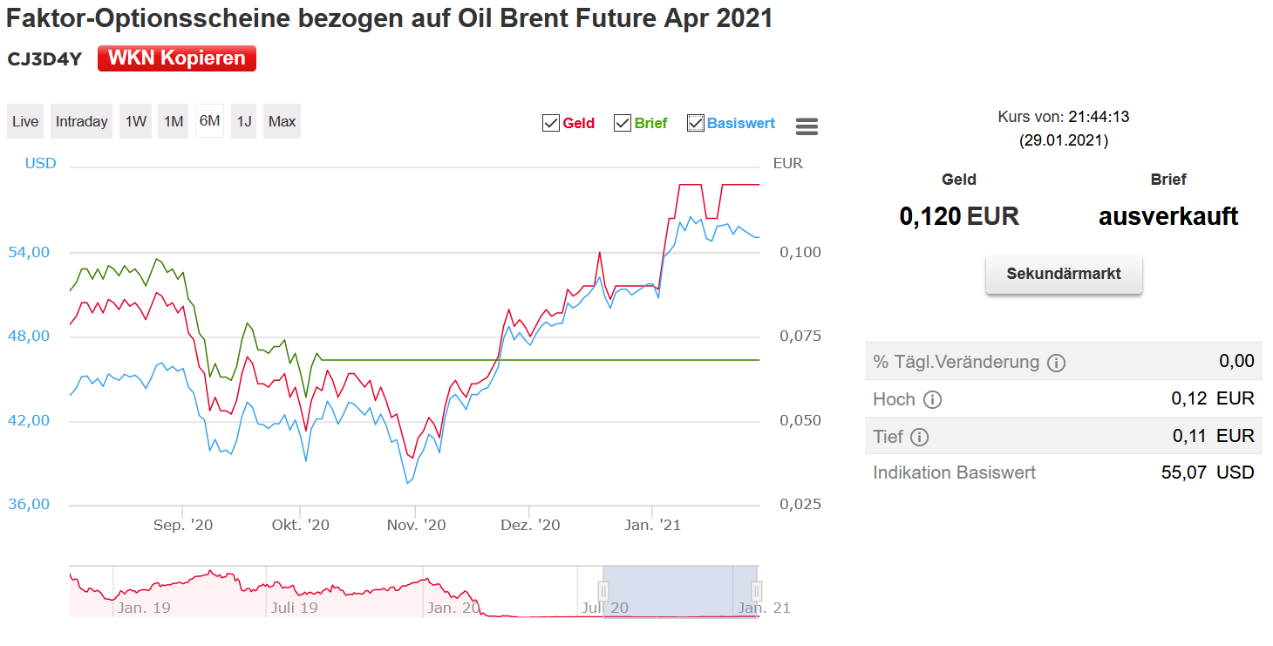
Task: Click right handle of range navigator
Action: point(756,591)
